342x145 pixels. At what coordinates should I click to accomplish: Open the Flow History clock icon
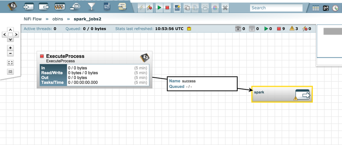335,8
